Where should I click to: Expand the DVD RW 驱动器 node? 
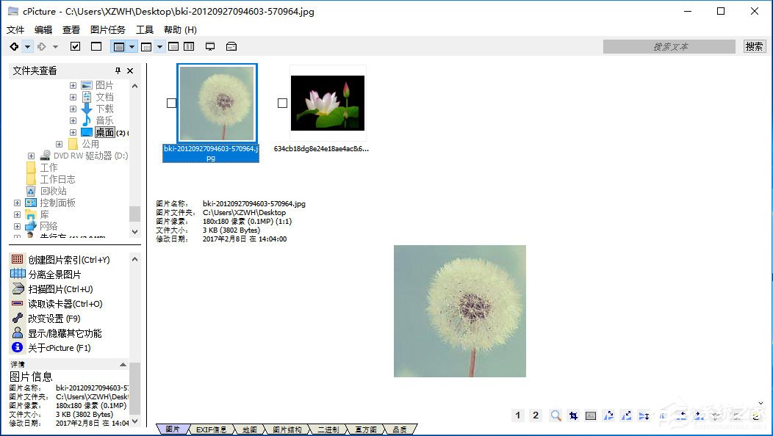[x=31, y=156]
